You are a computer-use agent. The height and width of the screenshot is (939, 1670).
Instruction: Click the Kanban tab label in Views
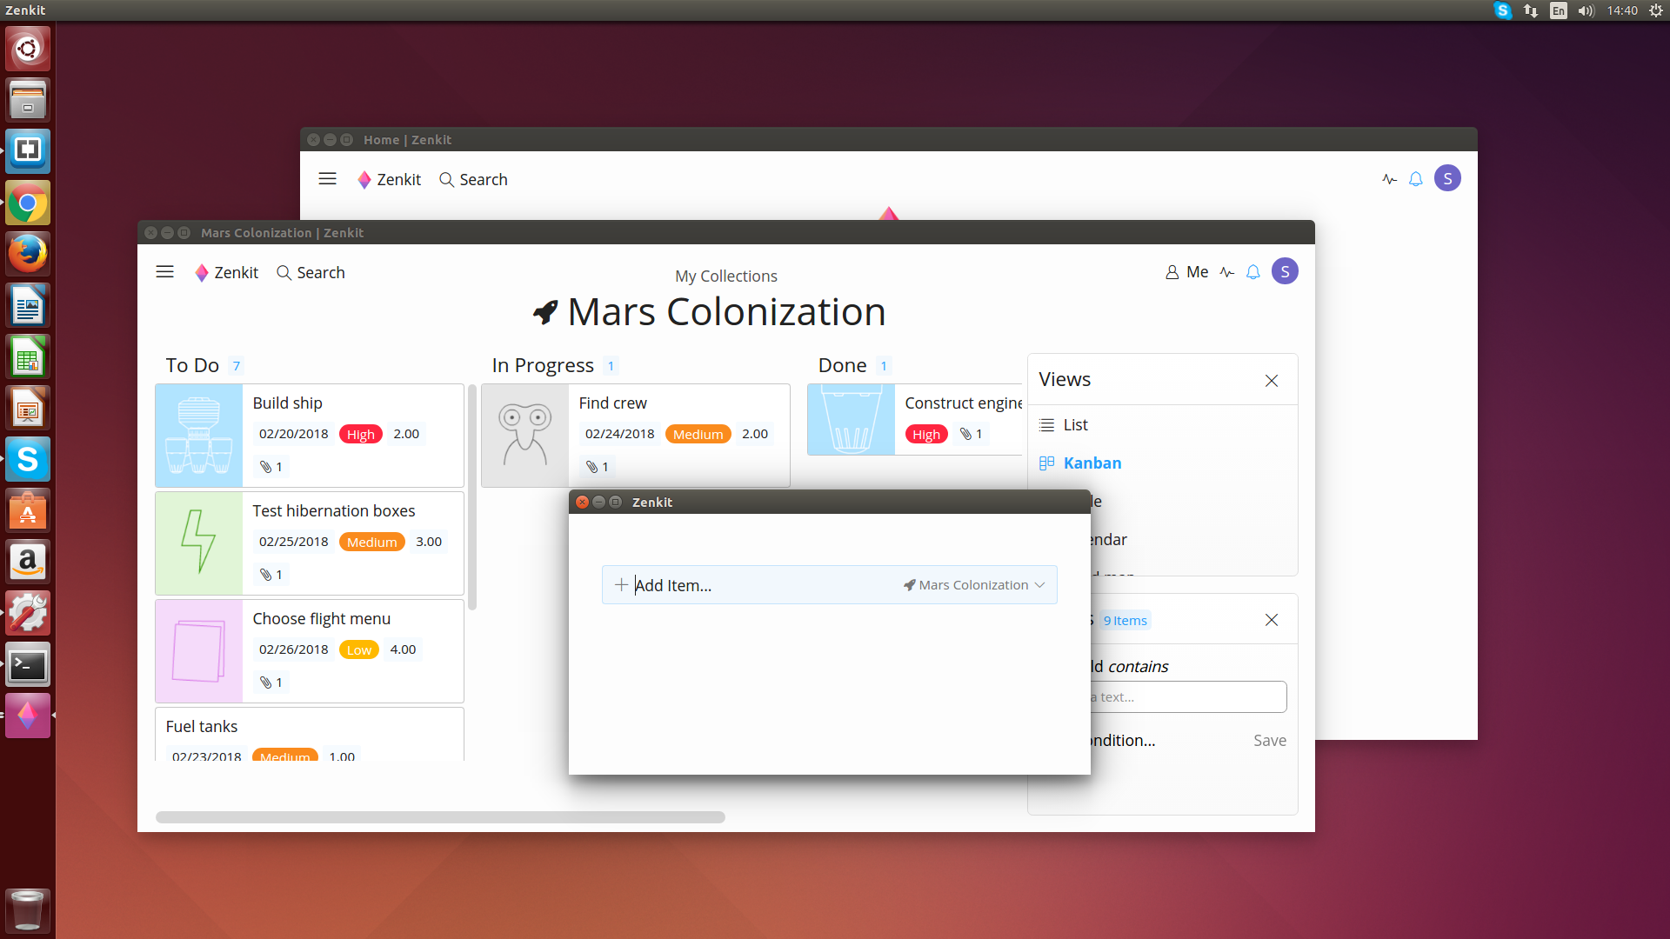coord(1092,462)
